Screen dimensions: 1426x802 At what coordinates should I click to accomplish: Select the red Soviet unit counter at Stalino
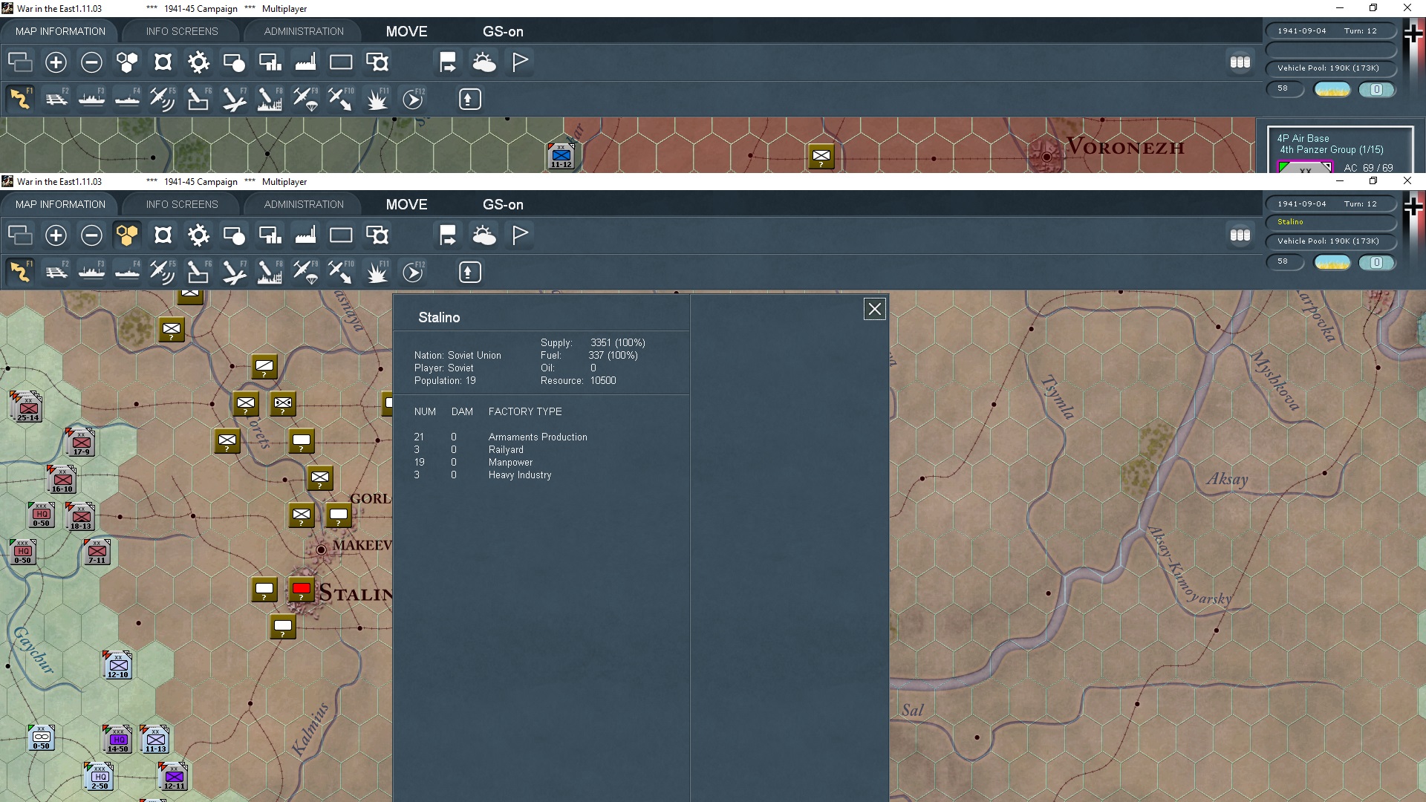pyautogui.click(x=302, y=590)
